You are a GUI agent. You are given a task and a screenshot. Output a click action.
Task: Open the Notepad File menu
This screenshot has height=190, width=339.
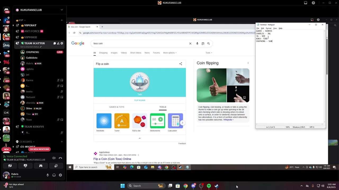pyautogui.click(x=258, y=28)
